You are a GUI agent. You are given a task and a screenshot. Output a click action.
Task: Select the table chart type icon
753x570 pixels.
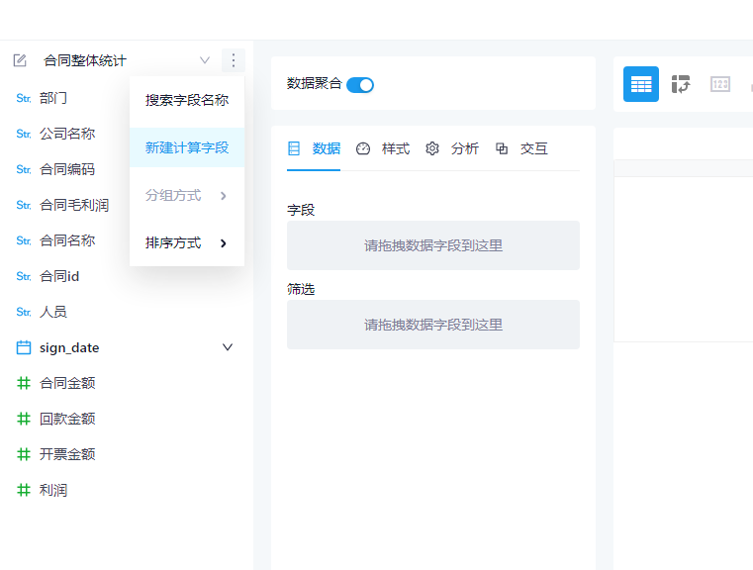640,84
